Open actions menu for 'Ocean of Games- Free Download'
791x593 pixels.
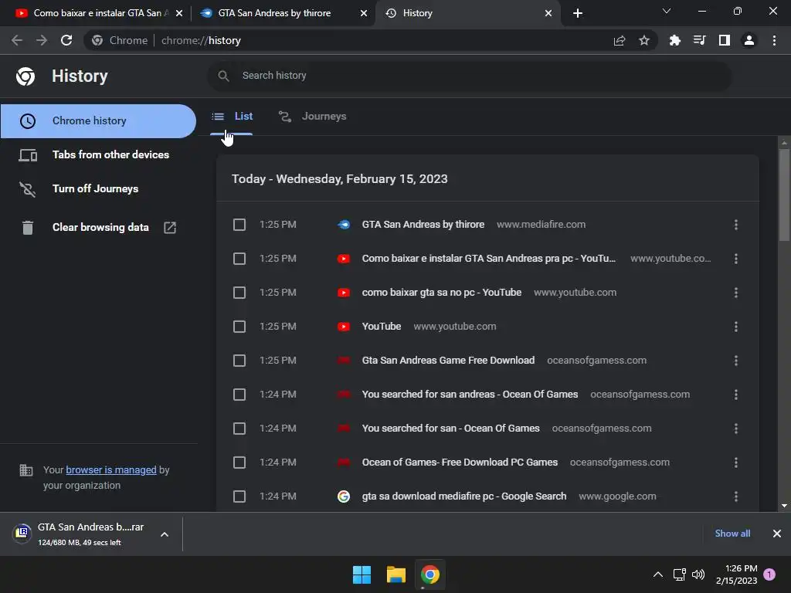tap(736, 463)
